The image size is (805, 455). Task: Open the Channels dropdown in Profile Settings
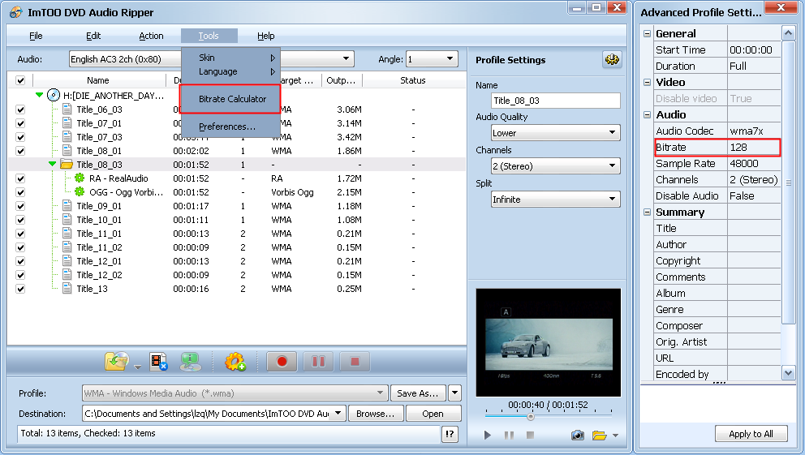[612, 165]
